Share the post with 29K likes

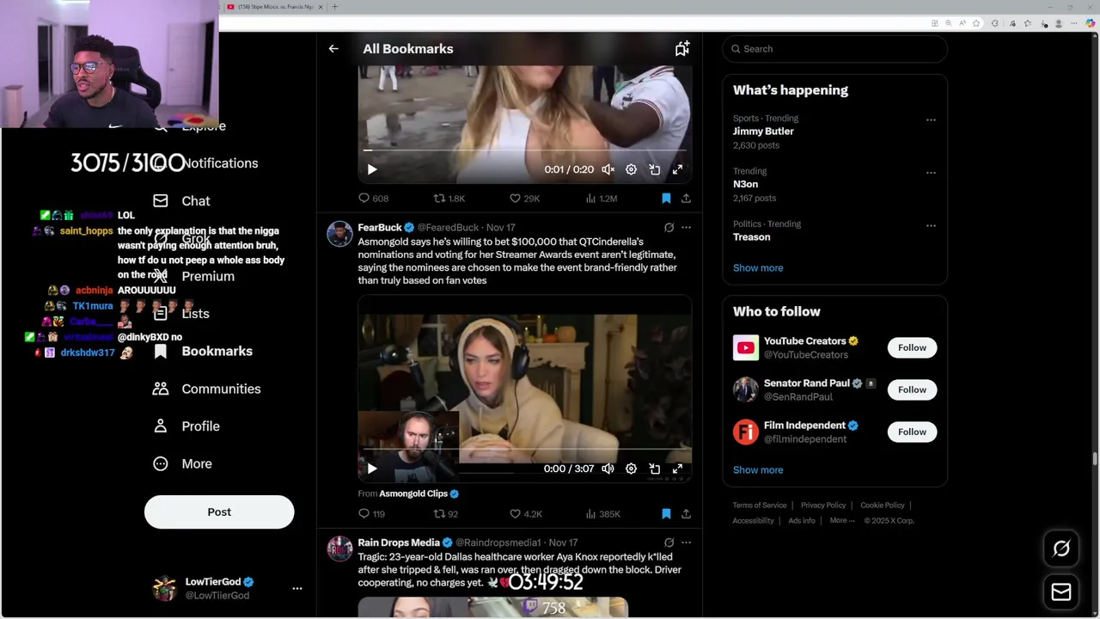coord(686,199)
